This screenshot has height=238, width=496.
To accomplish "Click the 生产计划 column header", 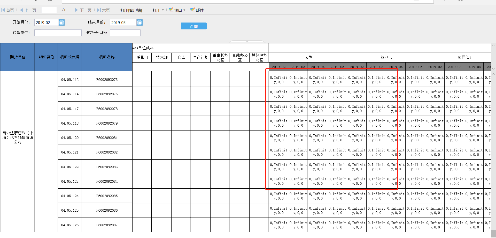I will point(201,57).
